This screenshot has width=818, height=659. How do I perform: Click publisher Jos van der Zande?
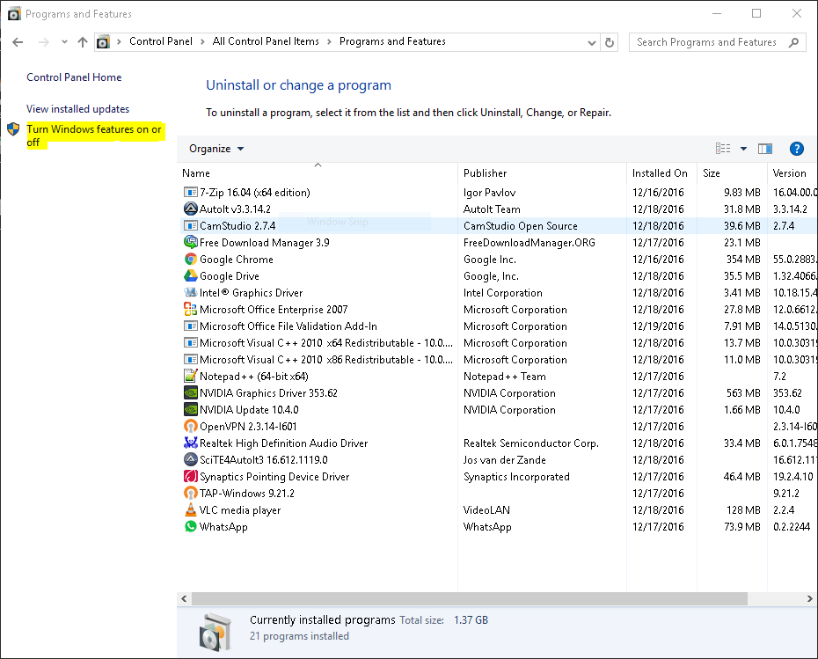pos(505,460)
